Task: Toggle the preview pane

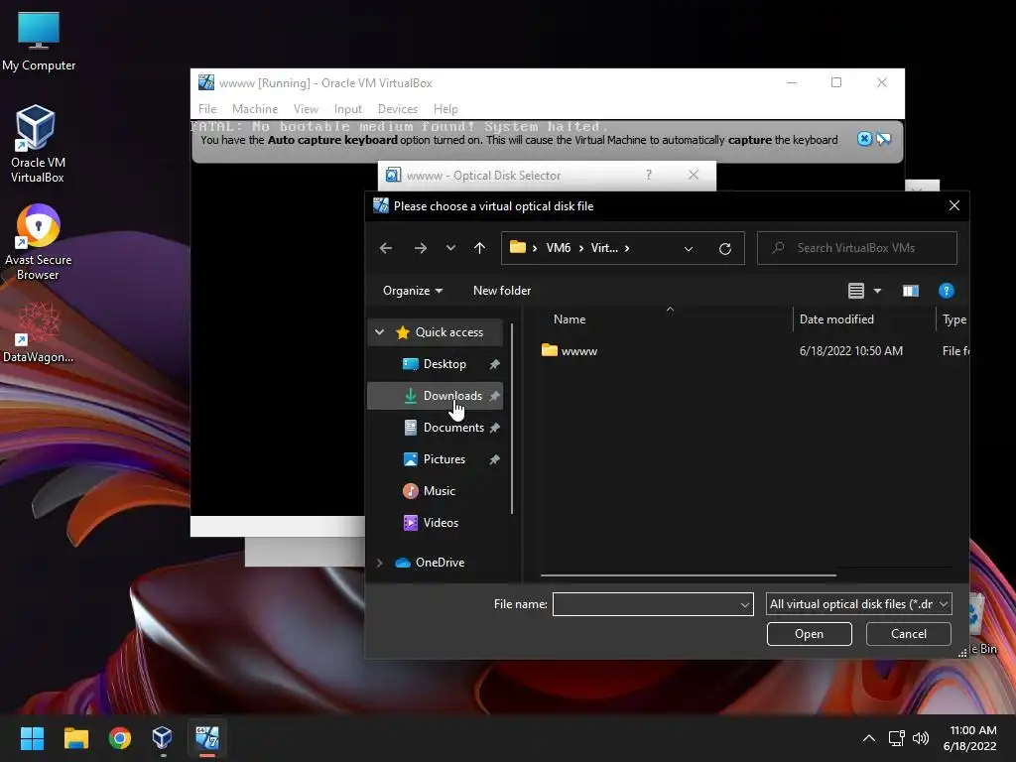Action: coord(911,291)
